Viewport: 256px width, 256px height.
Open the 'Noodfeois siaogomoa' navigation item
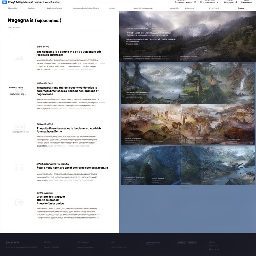click(x=143, y=8)
